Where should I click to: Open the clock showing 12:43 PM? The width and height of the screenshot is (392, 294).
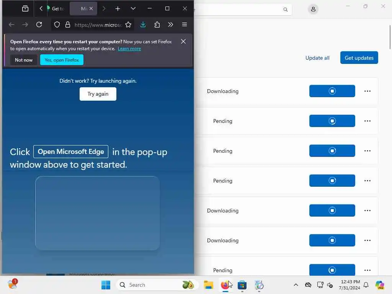tap(350, 285)
